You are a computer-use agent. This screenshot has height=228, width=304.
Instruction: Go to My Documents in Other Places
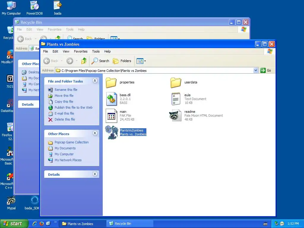click(65, 148)
